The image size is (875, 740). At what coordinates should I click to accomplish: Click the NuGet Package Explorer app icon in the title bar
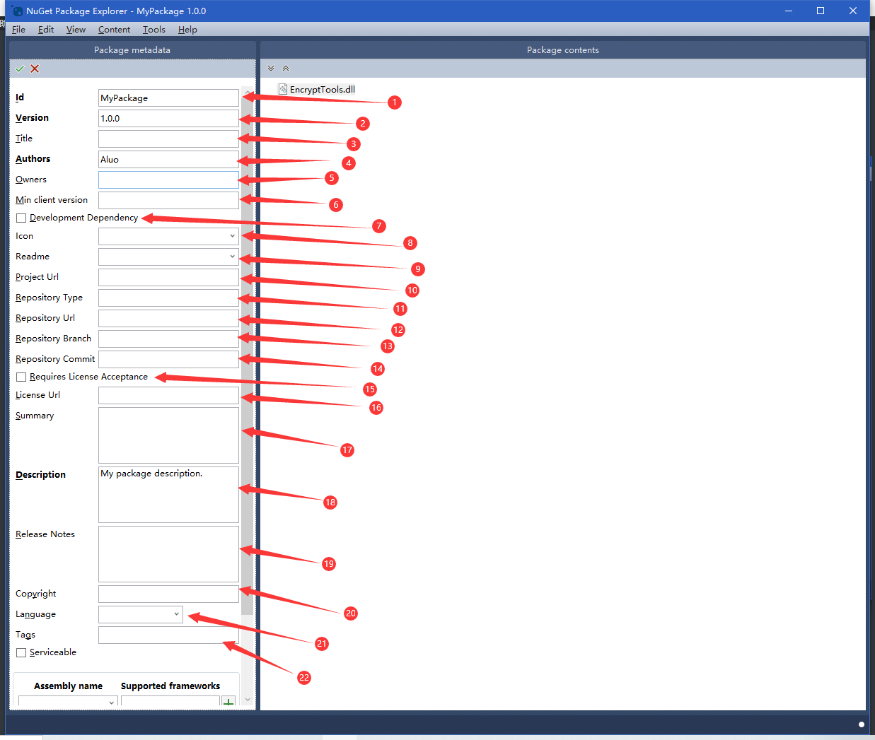(17, 11)
